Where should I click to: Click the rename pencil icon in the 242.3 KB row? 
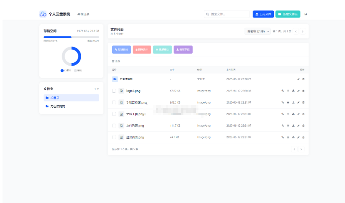(x=299, y=102)
